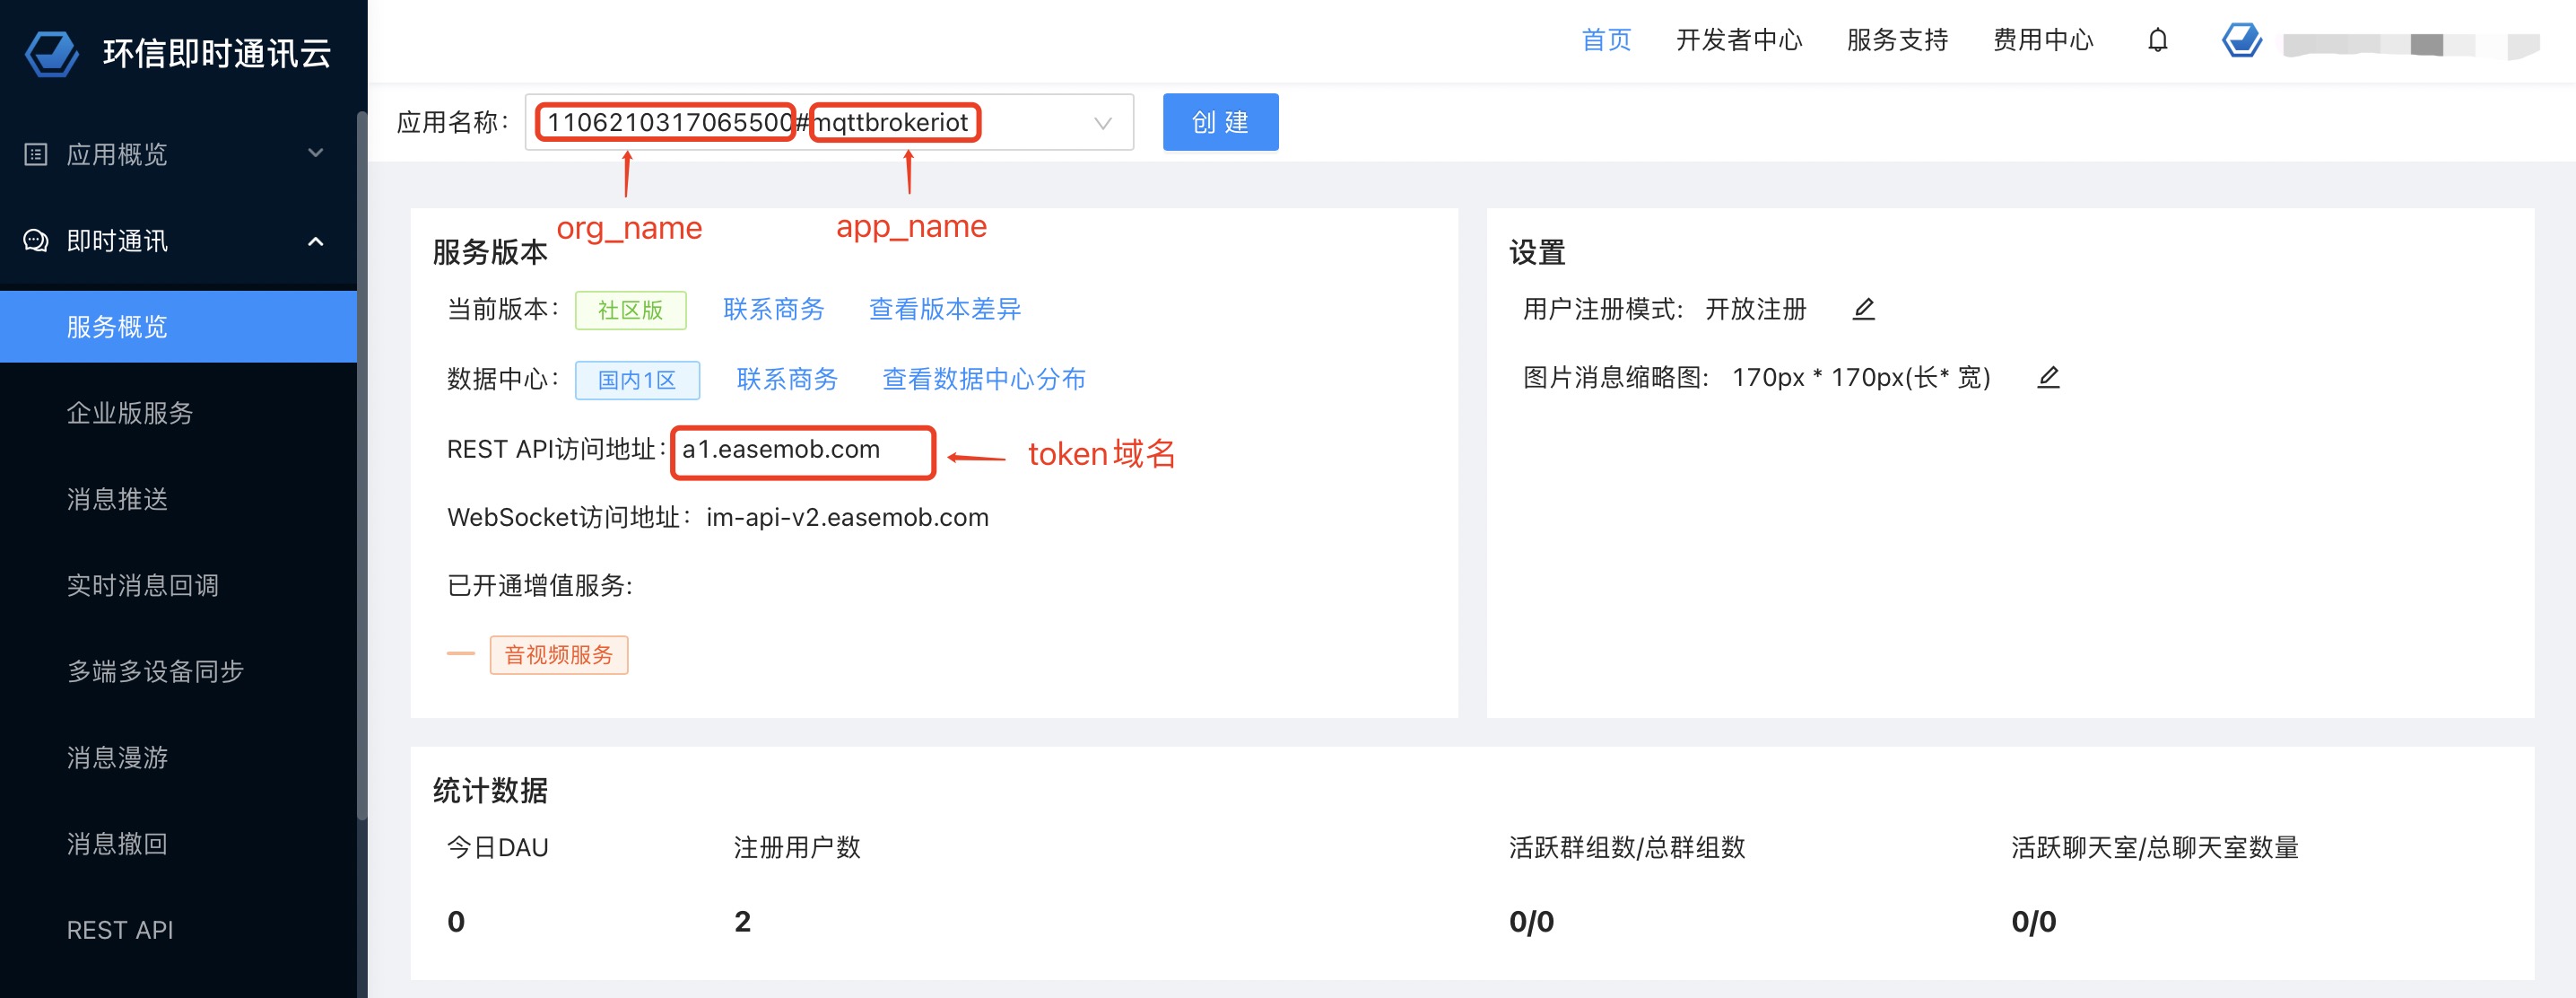Click the 应用概览 list icon in the sidebar
Image resolution: width=2576 pixels, height=998 pixels.
click(36, 154)
